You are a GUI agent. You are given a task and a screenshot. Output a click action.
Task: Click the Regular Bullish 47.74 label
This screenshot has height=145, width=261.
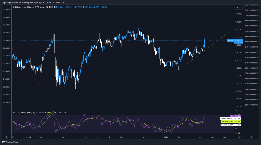coord(230,125)
